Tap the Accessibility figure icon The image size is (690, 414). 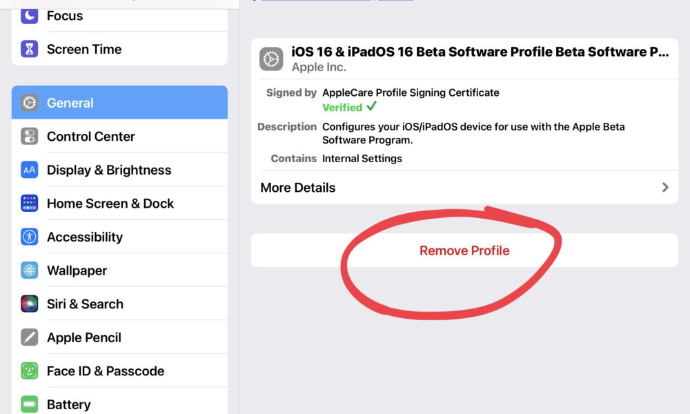tap(29, 237)
